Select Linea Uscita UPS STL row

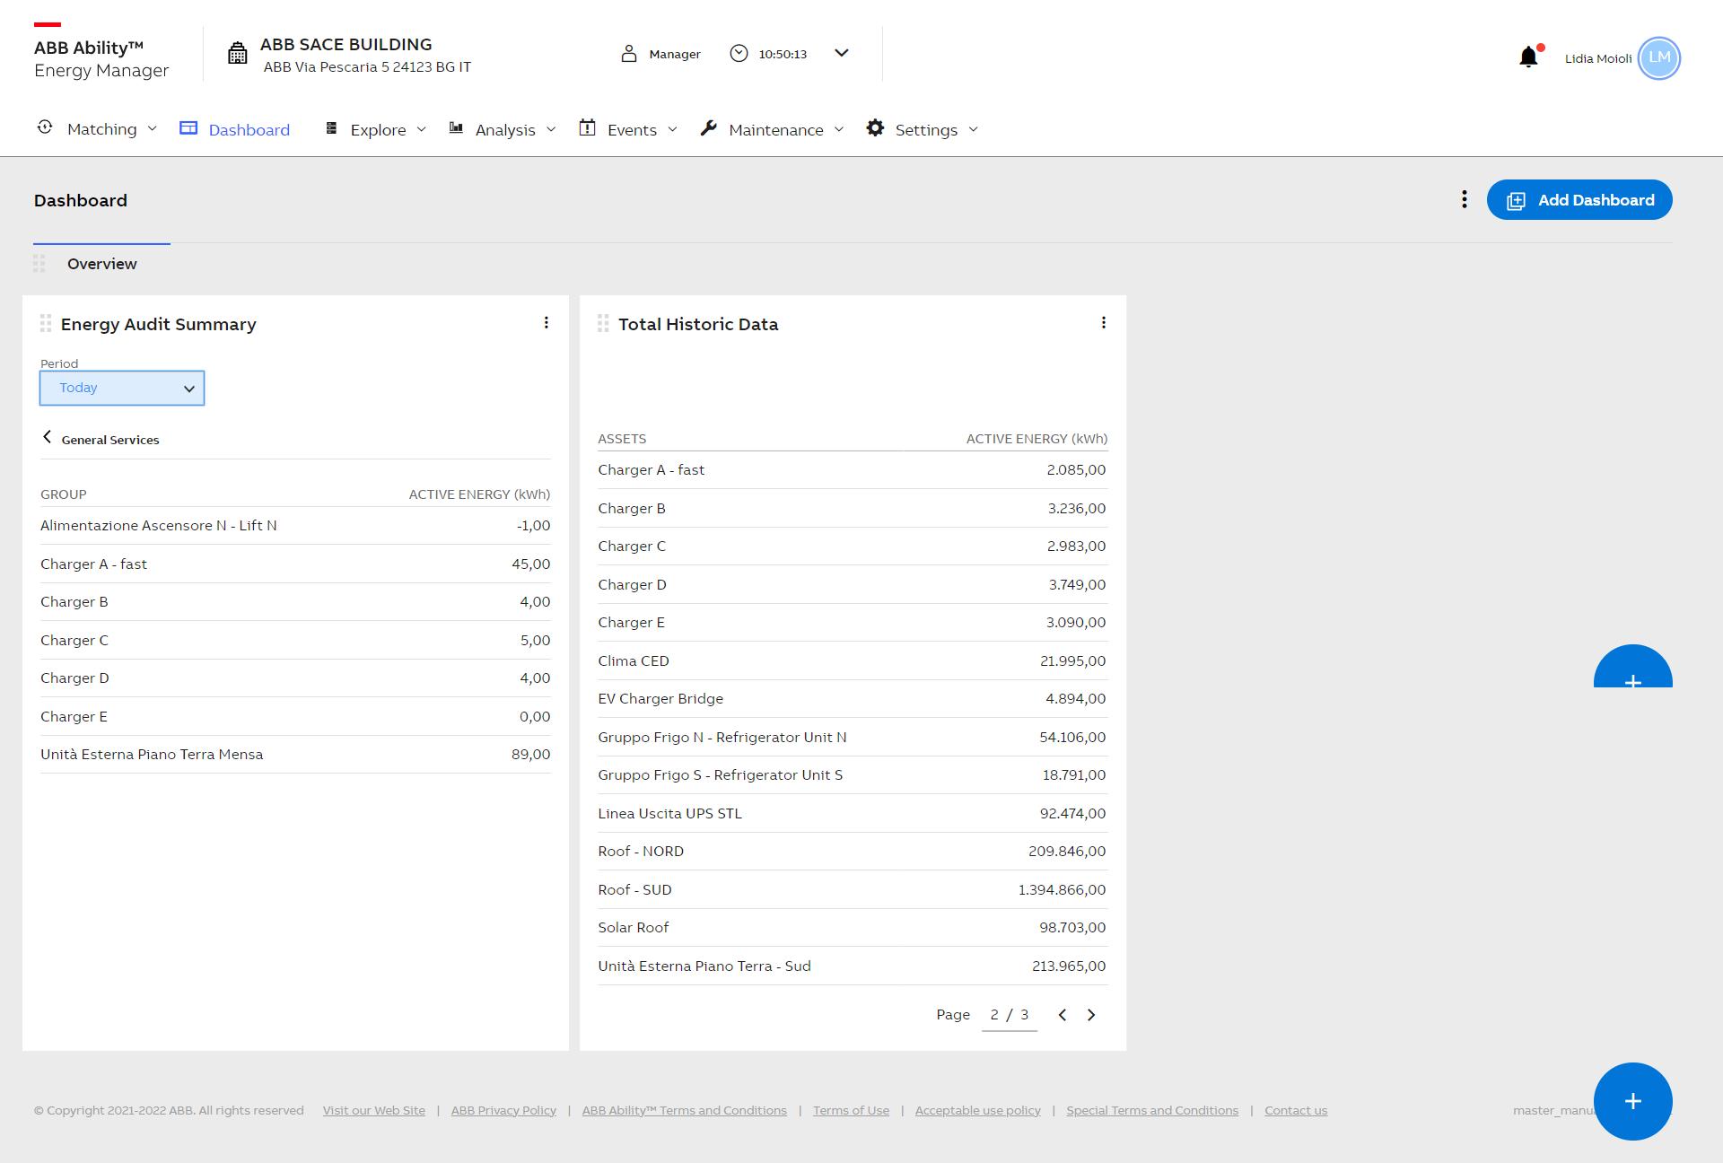pyautogui.click(x=853, y=814)
